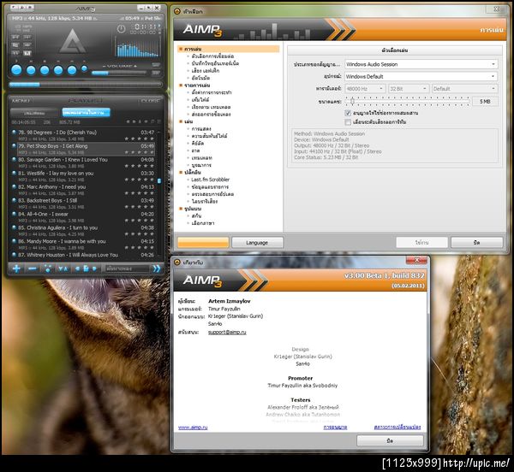Open the 48000 Hz sample rate dropdown
This screenshot has height=472, width=514.
[365, 89]
